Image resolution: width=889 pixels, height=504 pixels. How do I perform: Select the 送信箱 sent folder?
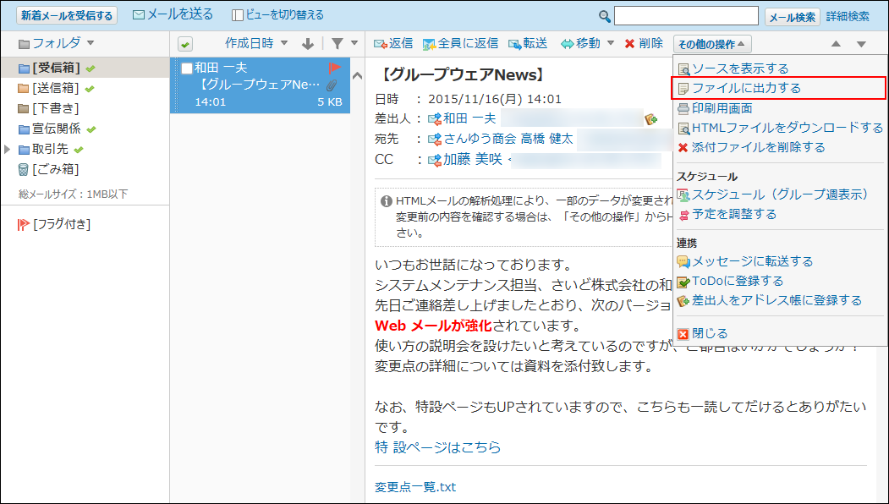[x=56, y=89]
